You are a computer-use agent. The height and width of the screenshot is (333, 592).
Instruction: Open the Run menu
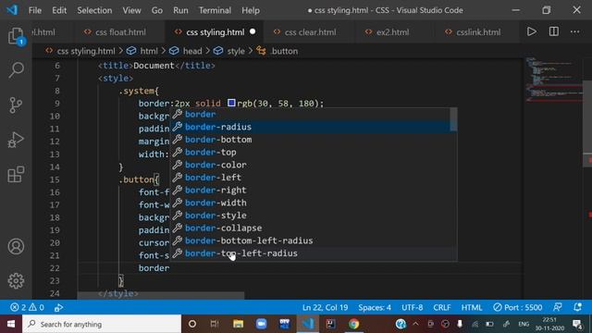click(180, 10)
